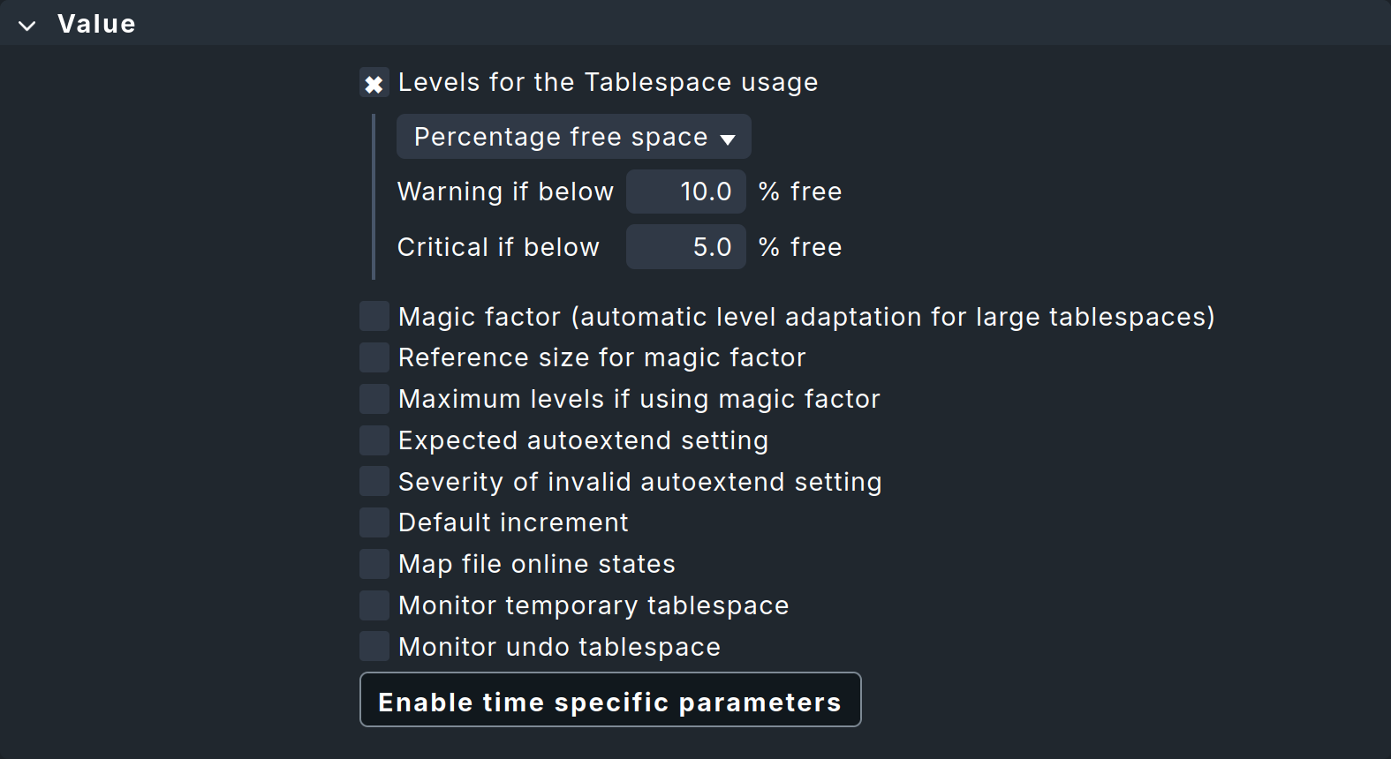Enable Monitor undo tablespace

pyautogui.click(x=374, y=646)
